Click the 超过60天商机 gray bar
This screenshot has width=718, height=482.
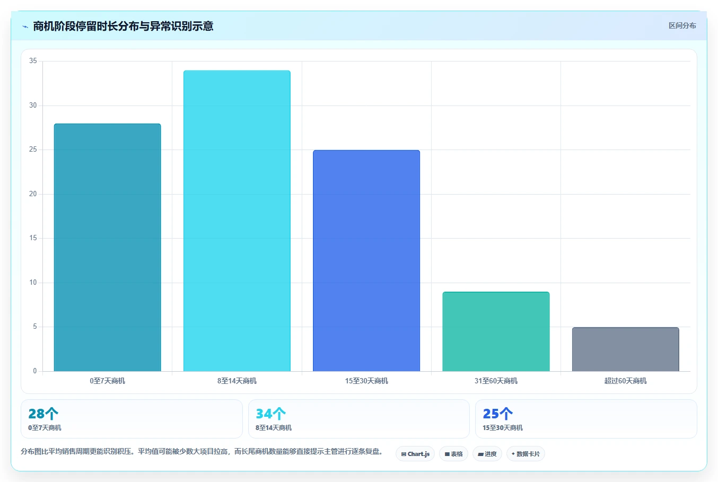point(625,349)
